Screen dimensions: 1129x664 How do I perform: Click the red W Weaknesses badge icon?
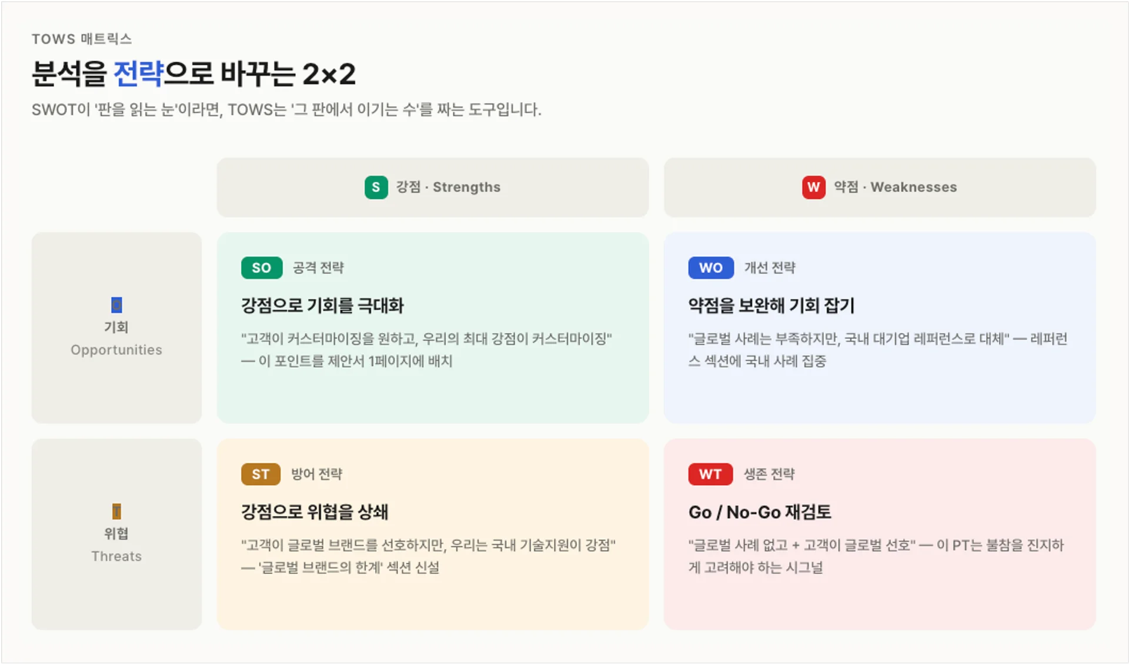tap(814, 187)
